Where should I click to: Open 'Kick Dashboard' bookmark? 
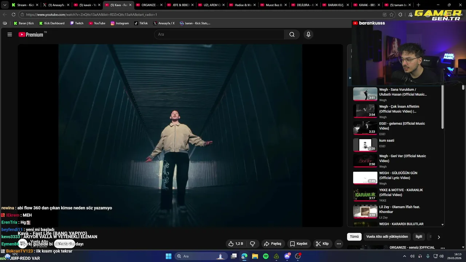(52, 23)
